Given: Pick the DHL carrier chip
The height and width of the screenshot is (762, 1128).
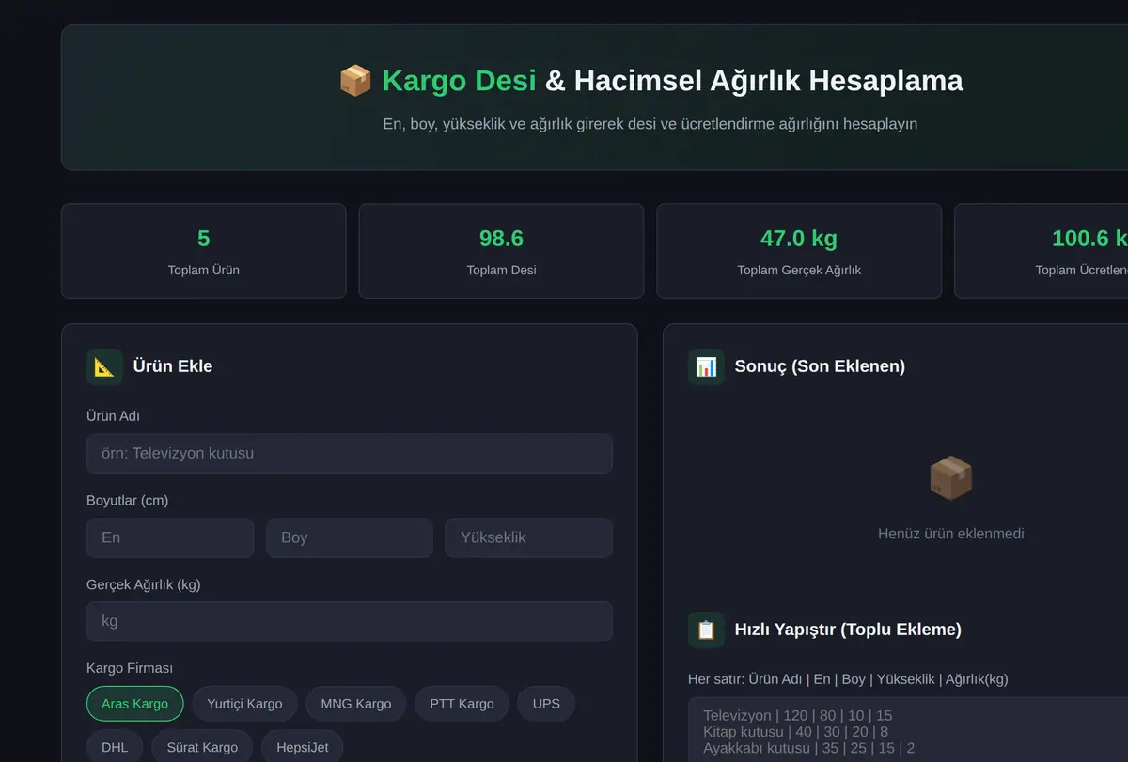Looking at the screenshot, I should point(115,747).
